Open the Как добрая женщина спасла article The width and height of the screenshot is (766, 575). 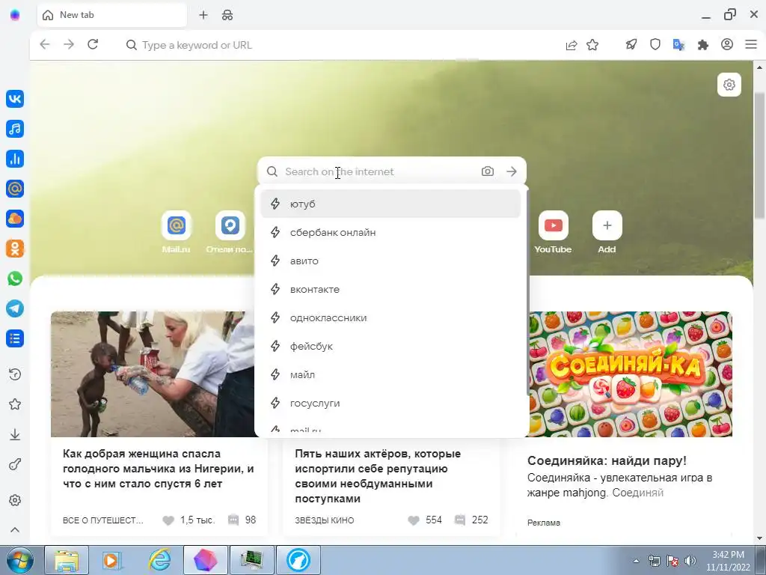point(159,469)
